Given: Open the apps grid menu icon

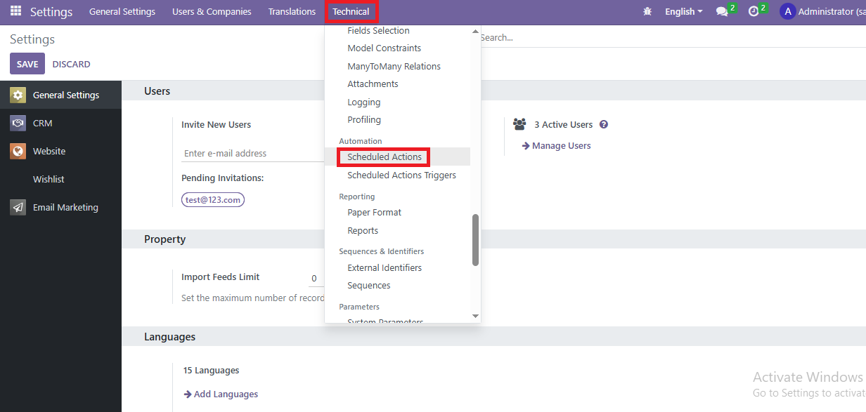Looking at the screenshot, I should (15, 11).
